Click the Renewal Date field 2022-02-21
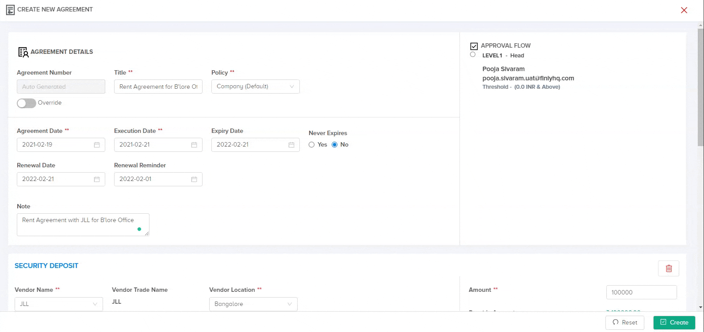704x332 pixels. [61, 179]
